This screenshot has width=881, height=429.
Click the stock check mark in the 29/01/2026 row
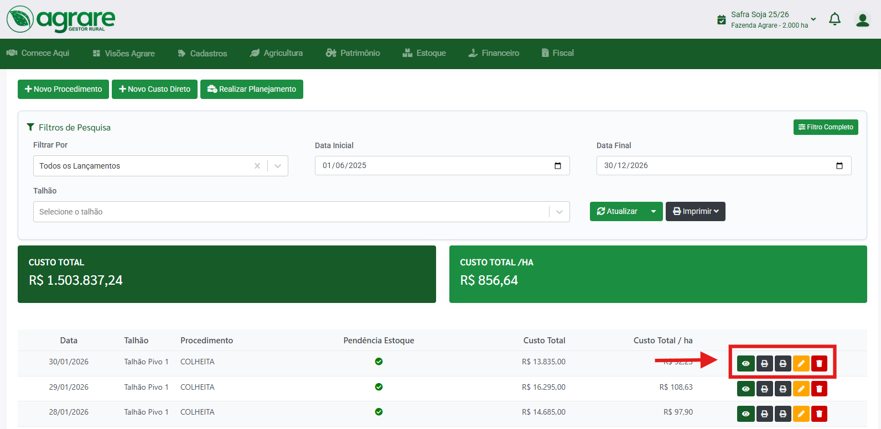[379, 387]
